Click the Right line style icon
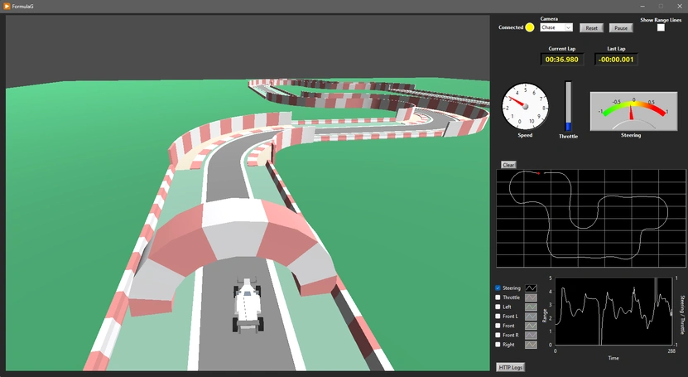Screen dimensions: 688x377 point(531,345)
